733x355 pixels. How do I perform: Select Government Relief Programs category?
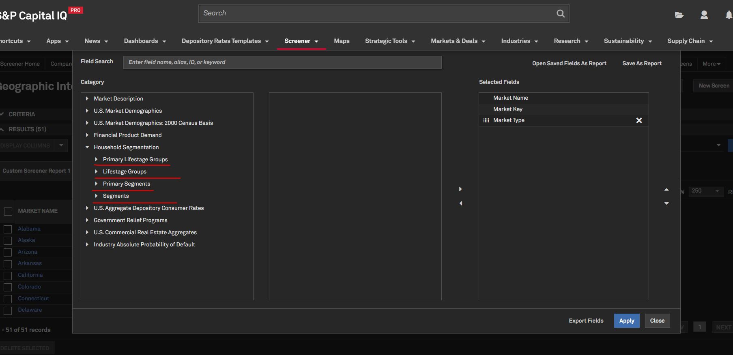click(x=130, y=220)
